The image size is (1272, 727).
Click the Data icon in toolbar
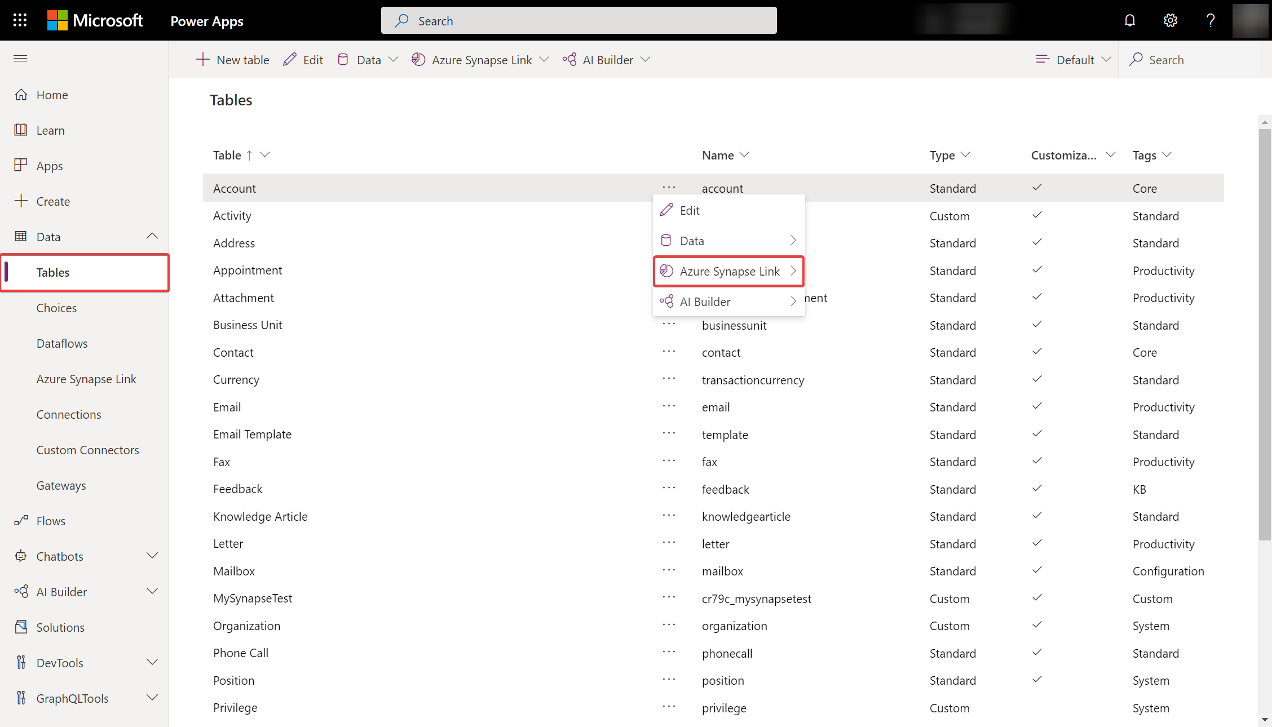(x=345, y=59)
